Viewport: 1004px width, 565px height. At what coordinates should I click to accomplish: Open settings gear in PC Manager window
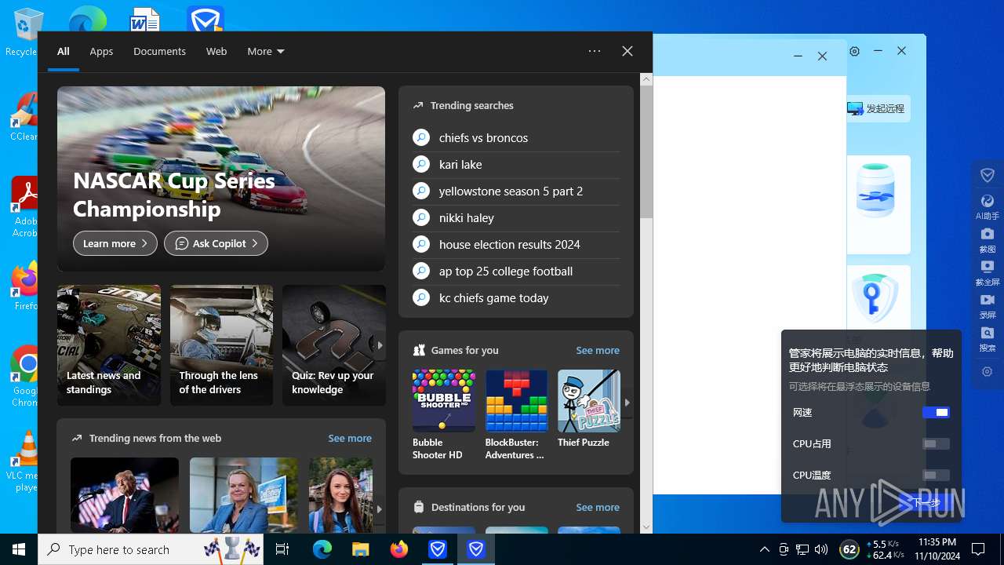pos(855,51)
